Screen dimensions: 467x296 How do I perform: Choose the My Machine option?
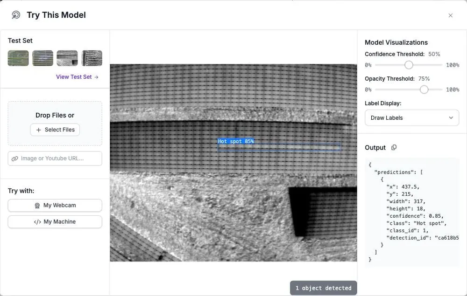click(x=55, y=222)
